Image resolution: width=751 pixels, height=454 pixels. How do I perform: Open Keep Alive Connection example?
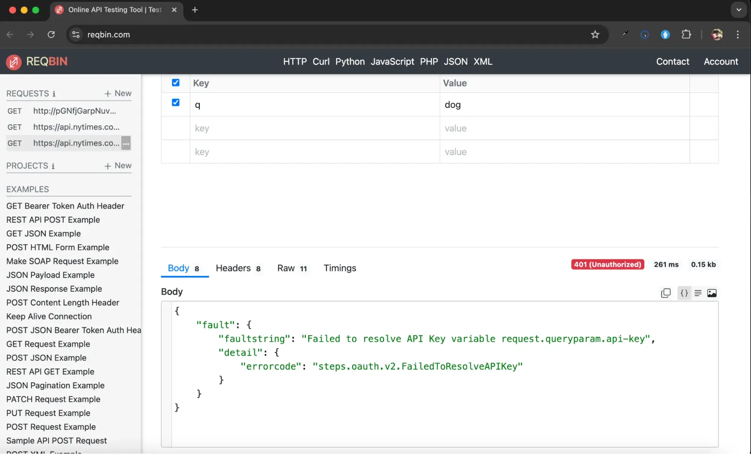[49, 316]
